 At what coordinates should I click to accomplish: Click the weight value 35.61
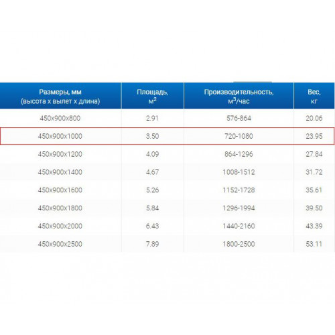pos(314,190)
